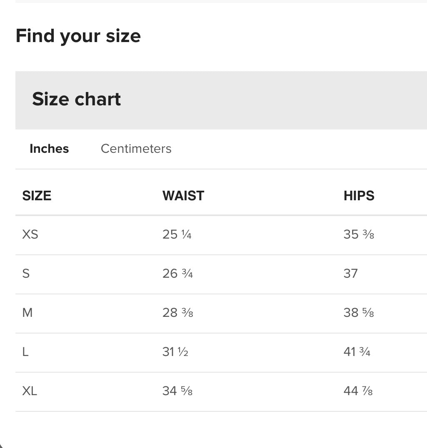Click the 28 ⅜ waist measurement
427x448 pixels.
coord(178,313)
